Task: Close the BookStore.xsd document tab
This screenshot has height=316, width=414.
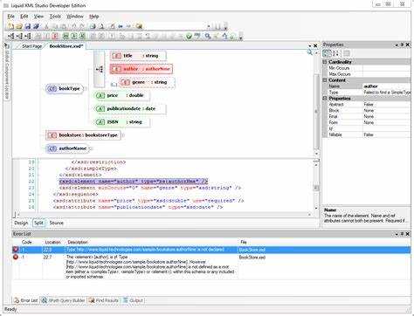Action: click(315, 46)
